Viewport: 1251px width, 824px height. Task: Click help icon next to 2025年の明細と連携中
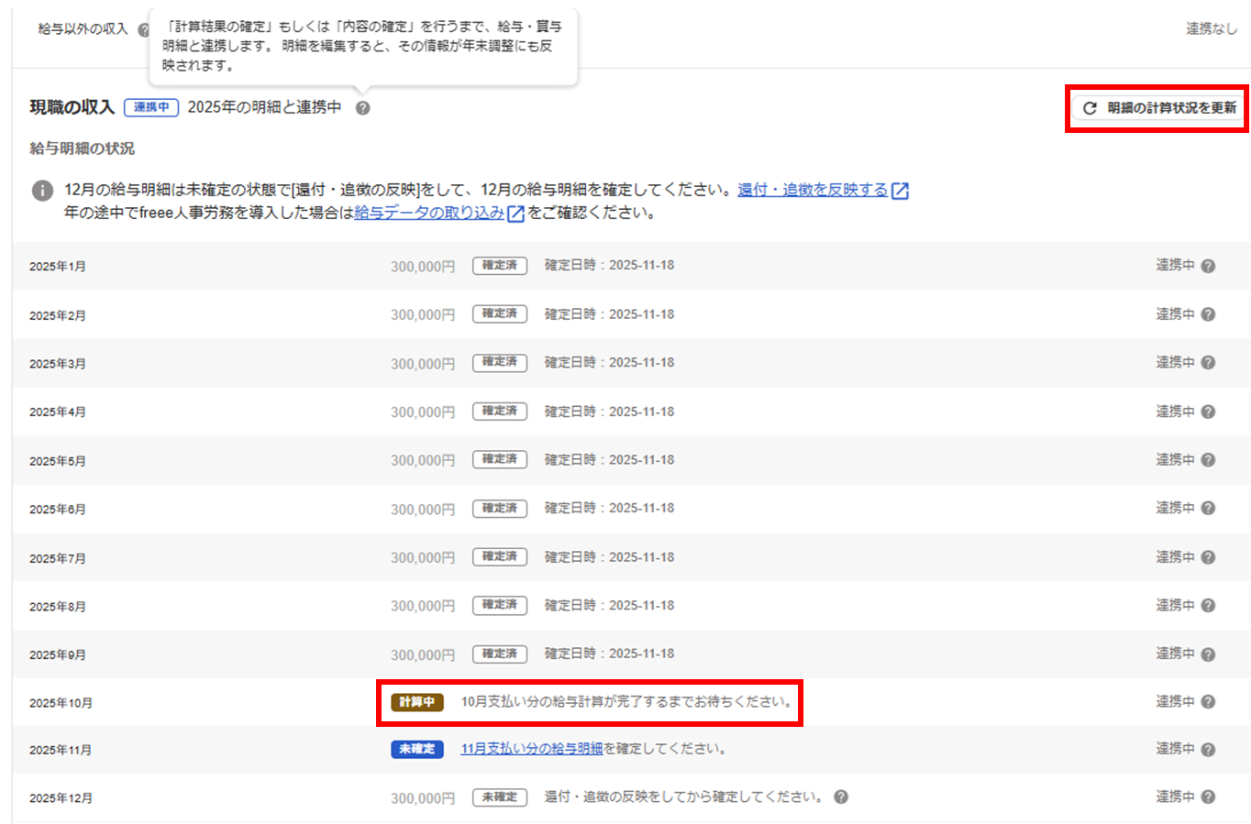pos(363,108)
